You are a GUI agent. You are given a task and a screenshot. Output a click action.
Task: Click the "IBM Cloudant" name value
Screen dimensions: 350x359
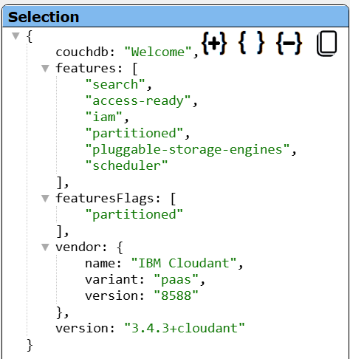184,263
